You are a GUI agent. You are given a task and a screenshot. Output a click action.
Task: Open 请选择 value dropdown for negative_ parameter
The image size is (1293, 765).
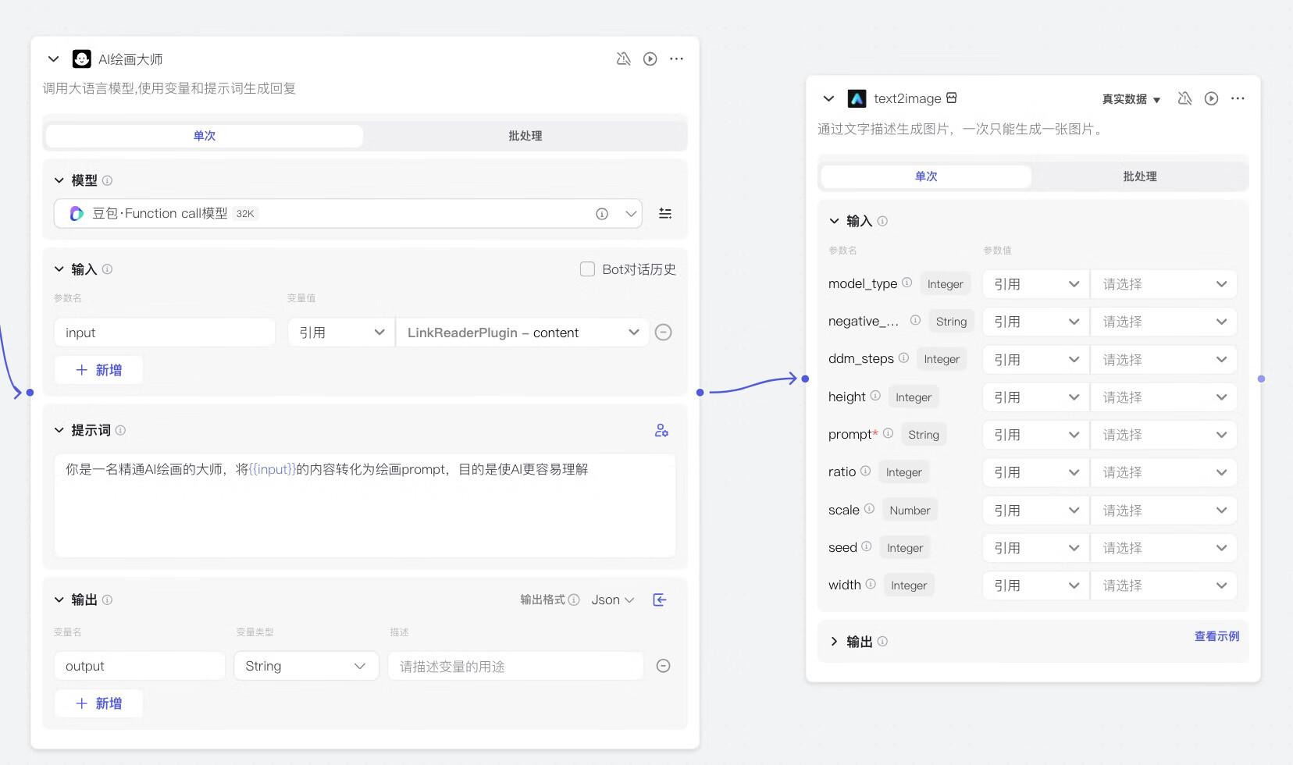coord(1164,322)
